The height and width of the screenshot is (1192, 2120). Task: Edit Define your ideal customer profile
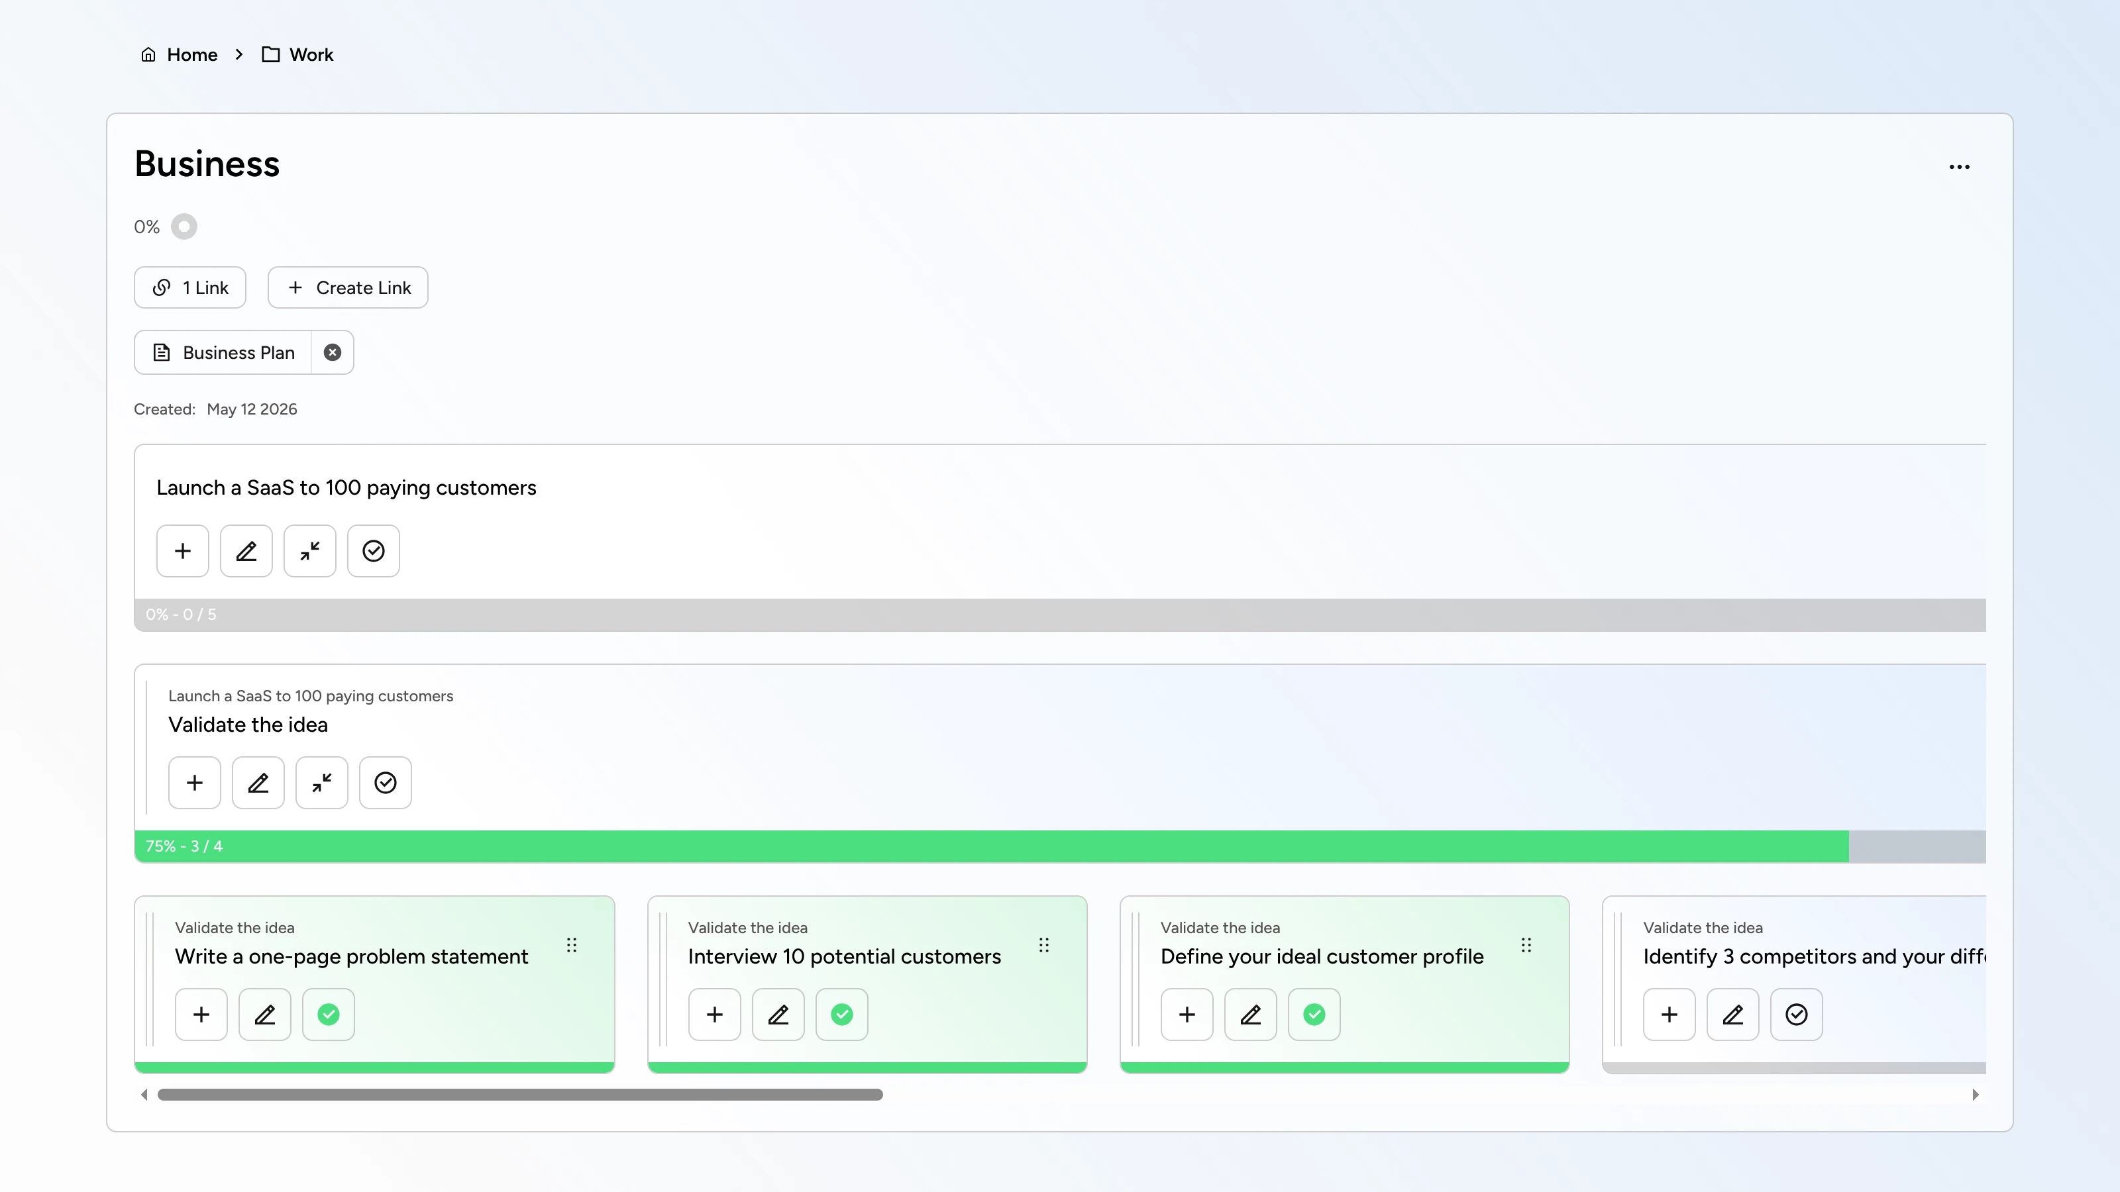(x=1251, y=1015)
